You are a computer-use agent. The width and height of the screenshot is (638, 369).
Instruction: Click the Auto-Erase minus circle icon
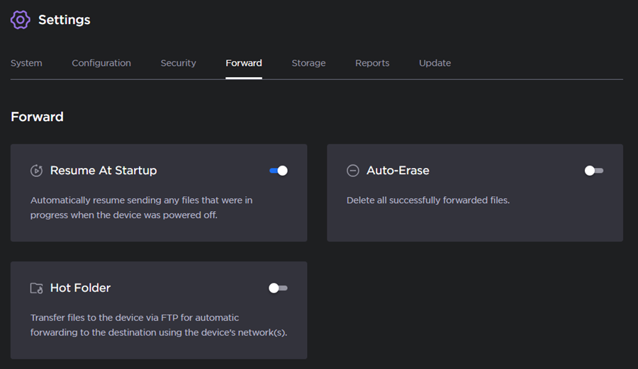352,171
